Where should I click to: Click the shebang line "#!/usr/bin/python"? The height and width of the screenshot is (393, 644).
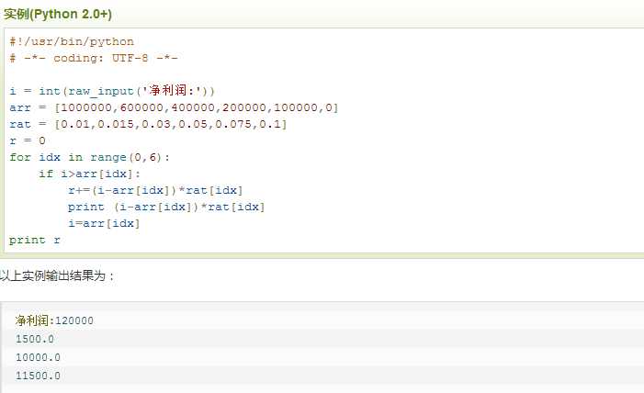click(x=72, y=41)
